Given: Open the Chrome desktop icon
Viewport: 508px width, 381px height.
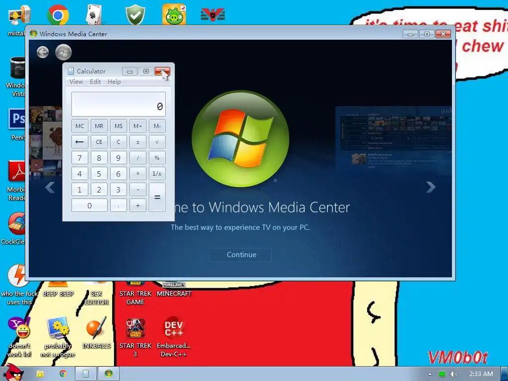Looking at the screenshot, I should 58,14.
